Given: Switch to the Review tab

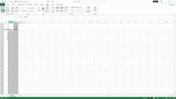Looking at the screenshot, I should pyautogui.click(x=42, y=5).
